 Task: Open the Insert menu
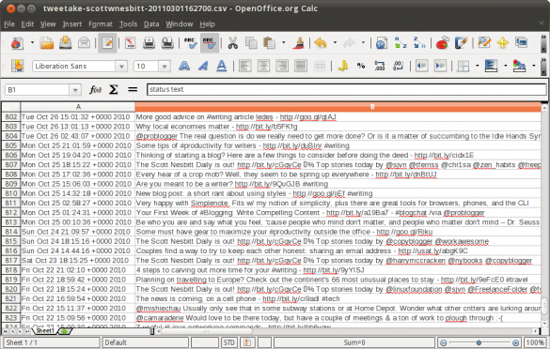(72, 24)
